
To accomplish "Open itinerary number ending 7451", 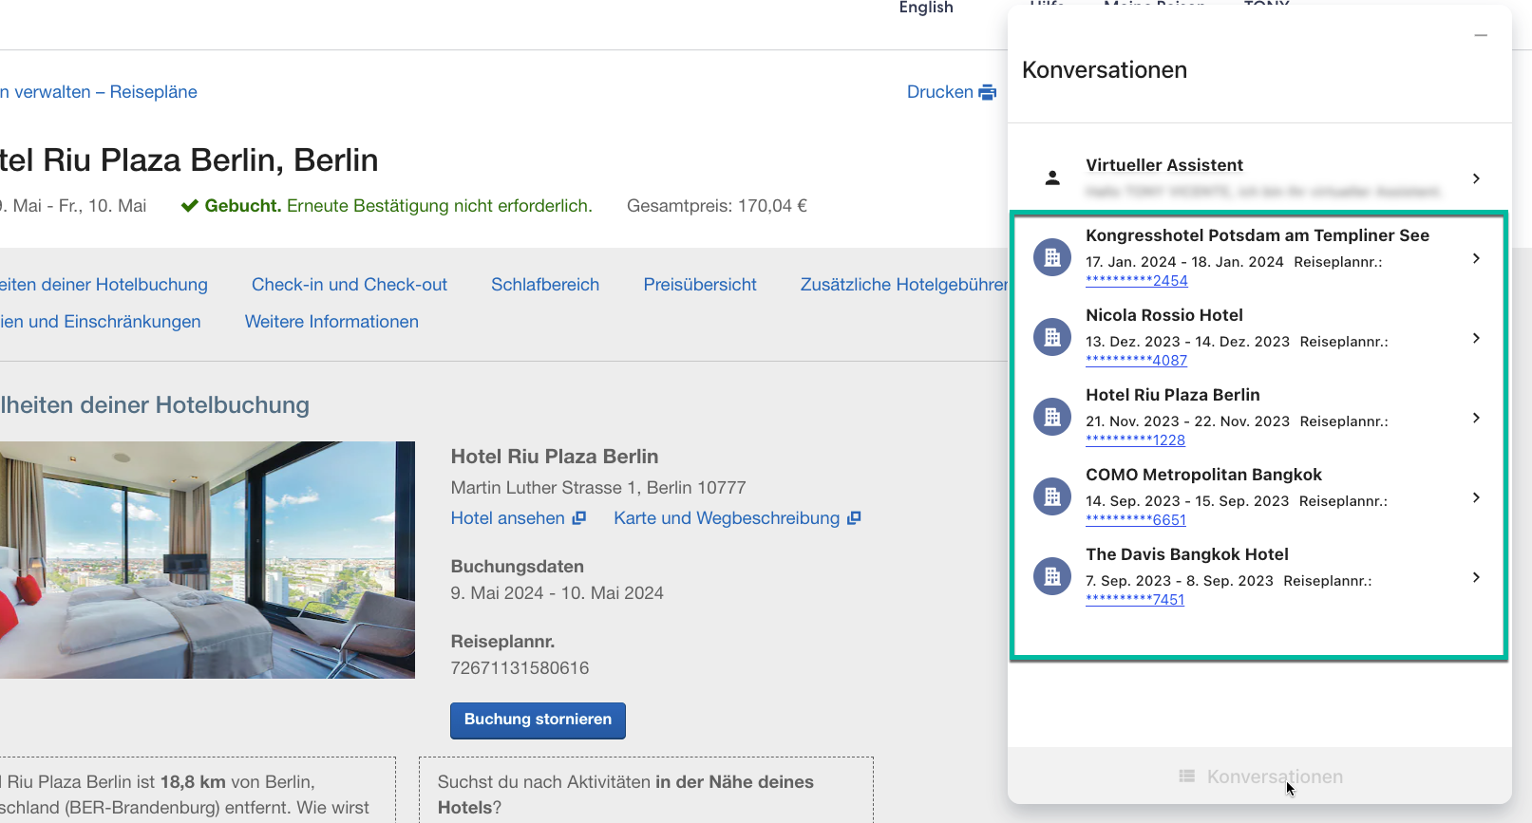I will pos(1135,600).
